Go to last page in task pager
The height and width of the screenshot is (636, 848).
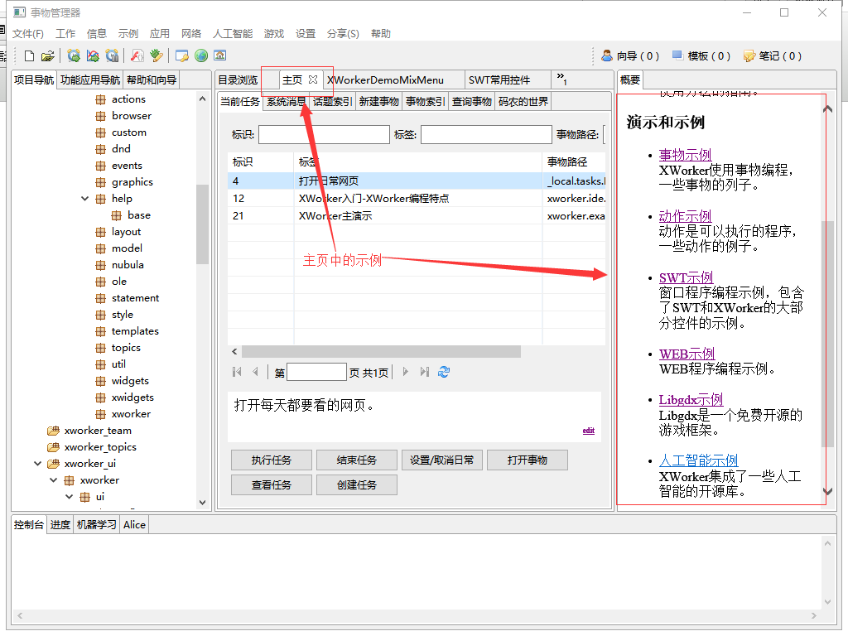425,372
